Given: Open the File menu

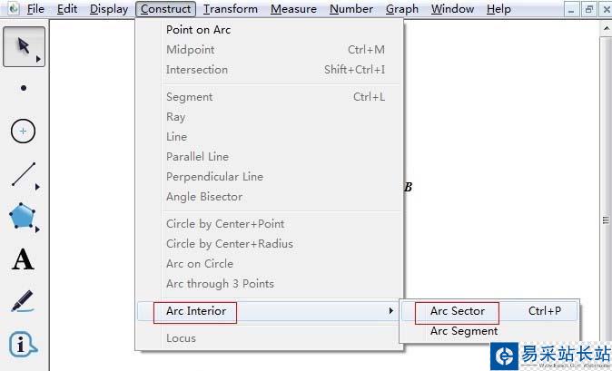Looking at the screenshot, I should (x=35, y=9).
